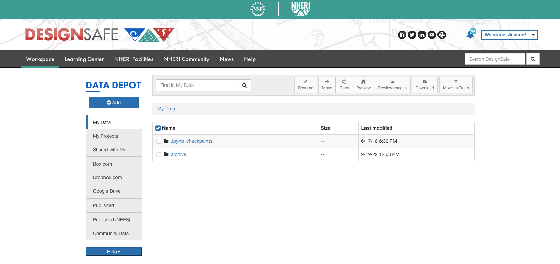
Task: Click the Welcome, Jeaime! button
Action: tap(505, 35)
